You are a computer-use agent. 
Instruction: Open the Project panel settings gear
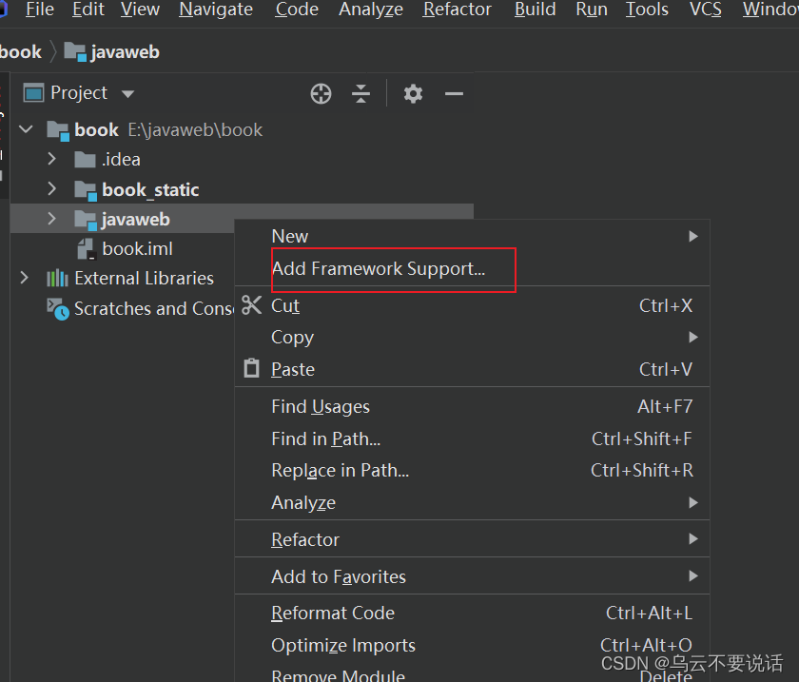tap(413, 93)
